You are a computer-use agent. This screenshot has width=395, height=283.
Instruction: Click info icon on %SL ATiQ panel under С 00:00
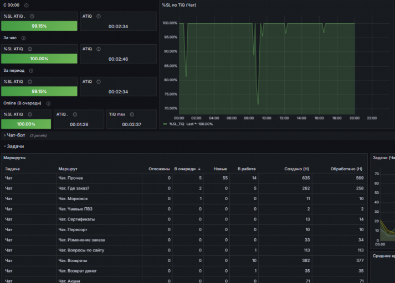coord(32,17)
